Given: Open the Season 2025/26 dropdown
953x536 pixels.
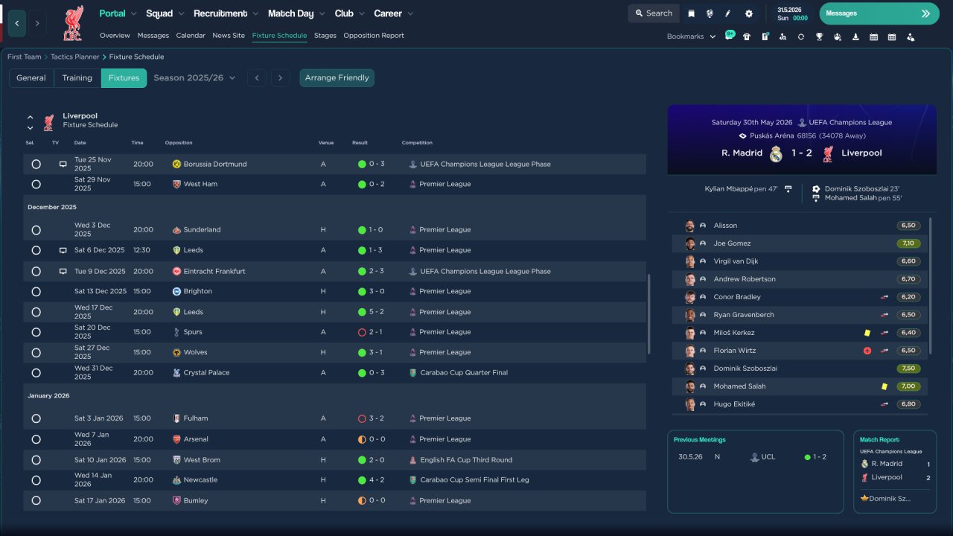Looking at the screenshot, I should tap(194, 78).
